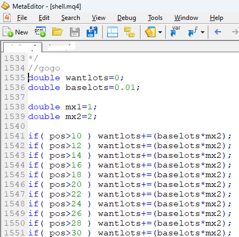Viewport: 239px width, 237px height.
Task: Click the MetaEditor document icon in menu bar
Action: 7,18
